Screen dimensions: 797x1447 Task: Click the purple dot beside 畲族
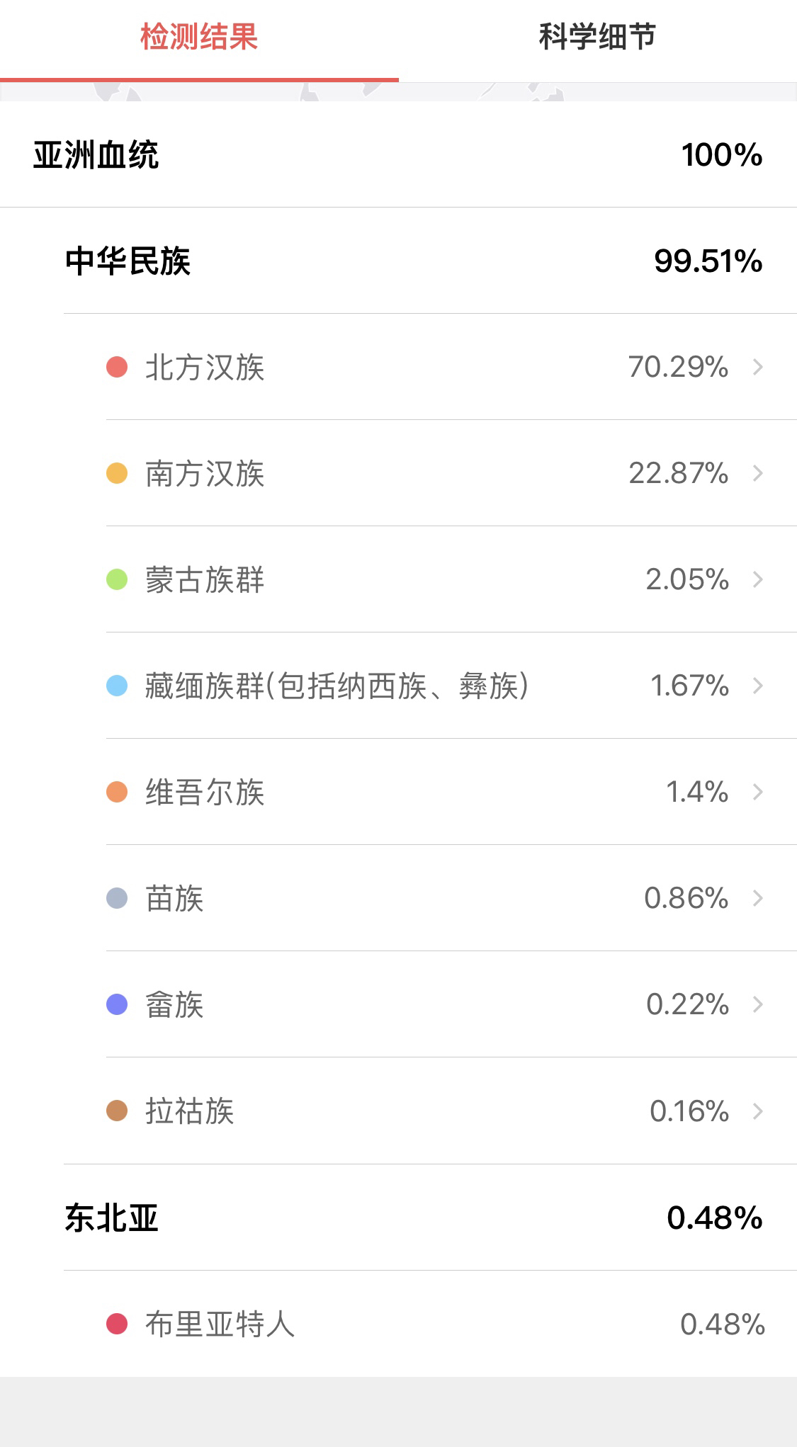[x=117, y=1004]
